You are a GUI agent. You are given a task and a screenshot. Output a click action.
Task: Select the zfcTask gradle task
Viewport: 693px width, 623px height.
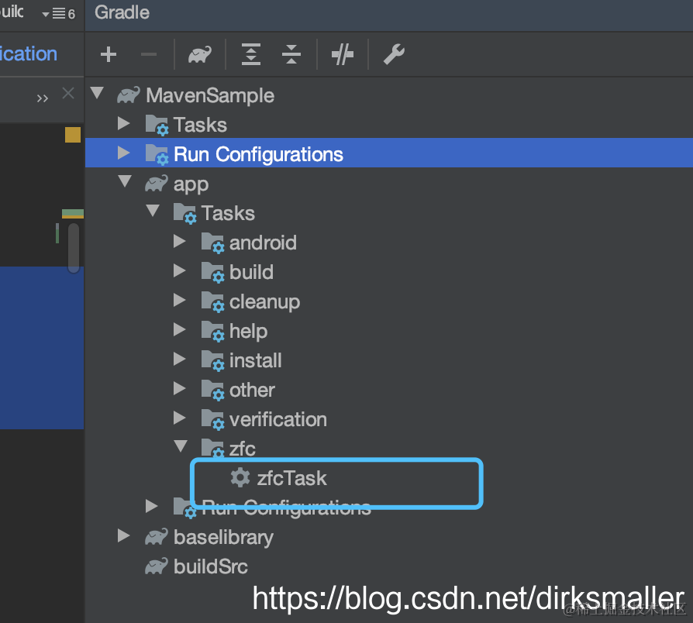[291, 478]
